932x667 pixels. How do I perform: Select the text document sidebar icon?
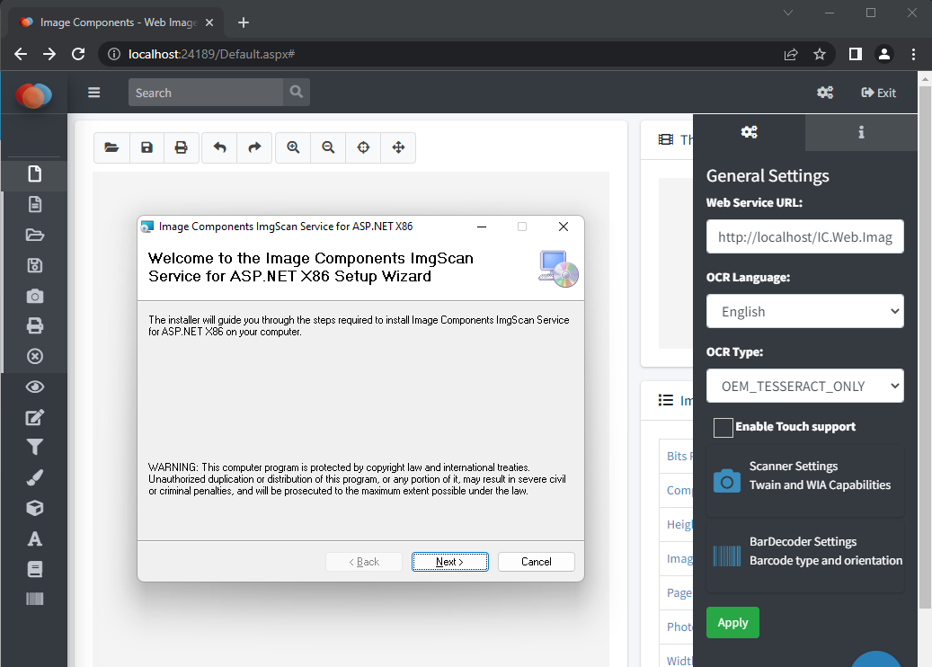34,204
